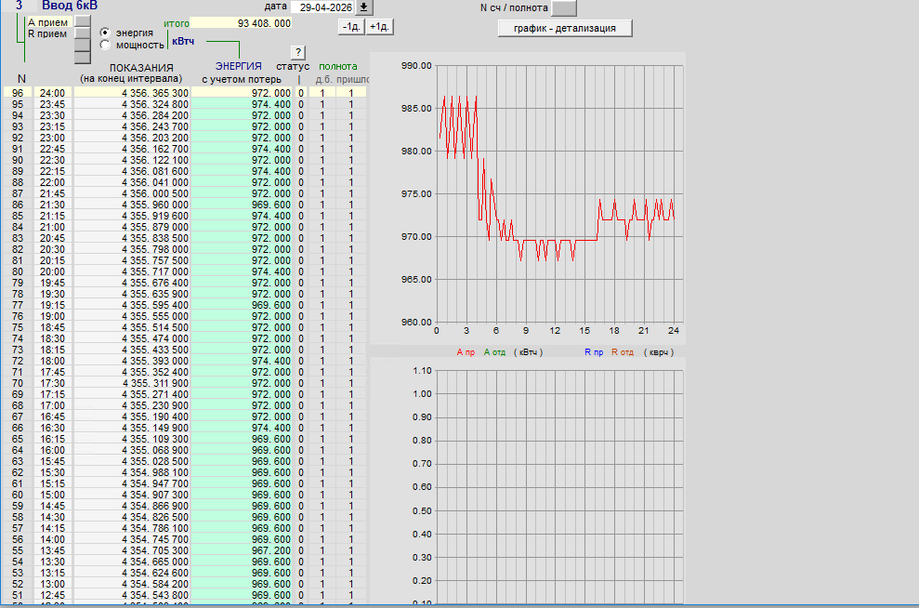Image resolution: width=919 pixels, height=608 pixels.
Task: Open график - детализация view
Action: 565,28
